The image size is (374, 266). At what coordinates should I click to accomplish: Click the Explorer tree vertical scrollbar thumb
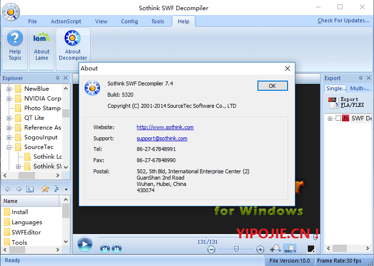pyautogui.click(x=66, y=114)
